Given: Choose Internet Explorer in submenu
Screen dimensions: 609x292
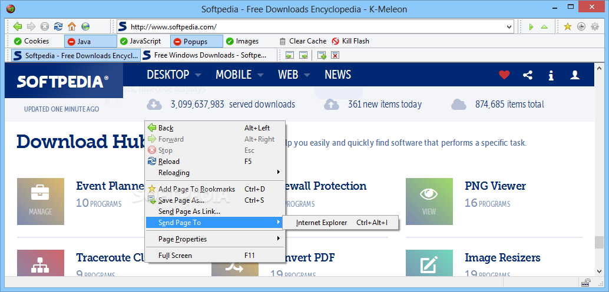Looking at the screenshot, I should coord(340,223).
